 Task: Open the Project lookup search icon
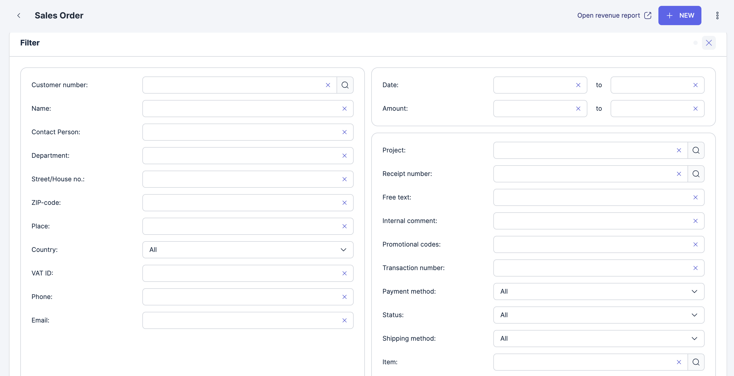696,150
